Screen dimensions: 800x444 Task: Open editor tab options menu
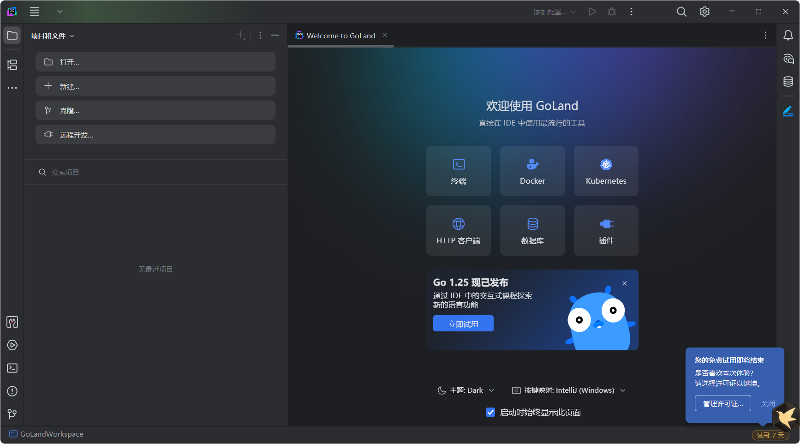[x=765, y=35]
